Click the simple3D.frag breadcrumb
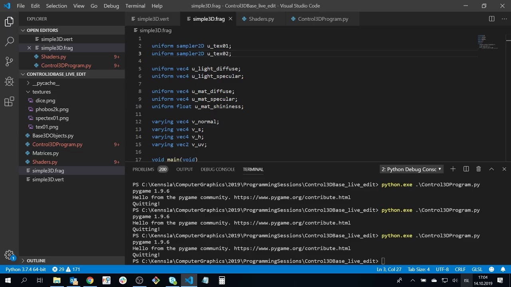This screenshot has height=287, width=511. pyautogui.click(x=155, y=30)
